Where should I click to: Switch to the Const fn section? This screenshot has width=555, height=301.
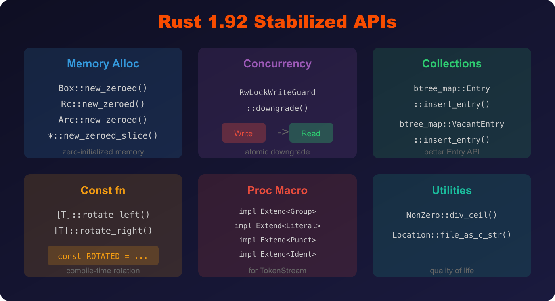click(103, 190)
